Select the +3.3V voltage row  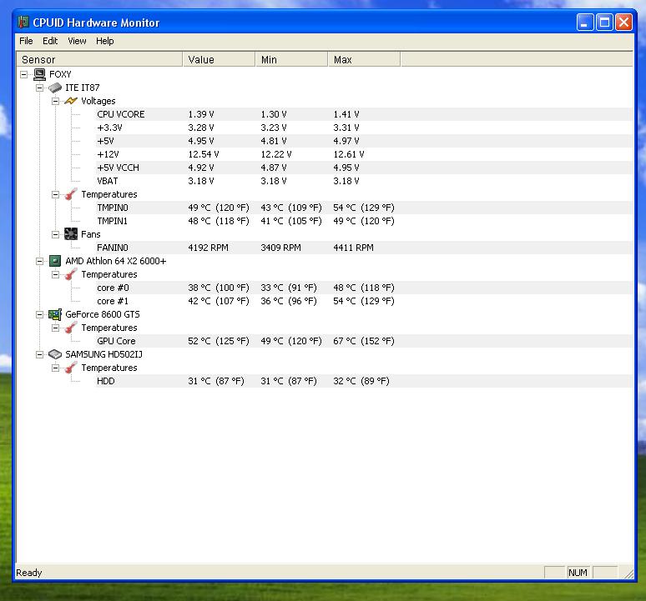click(364, 128)
